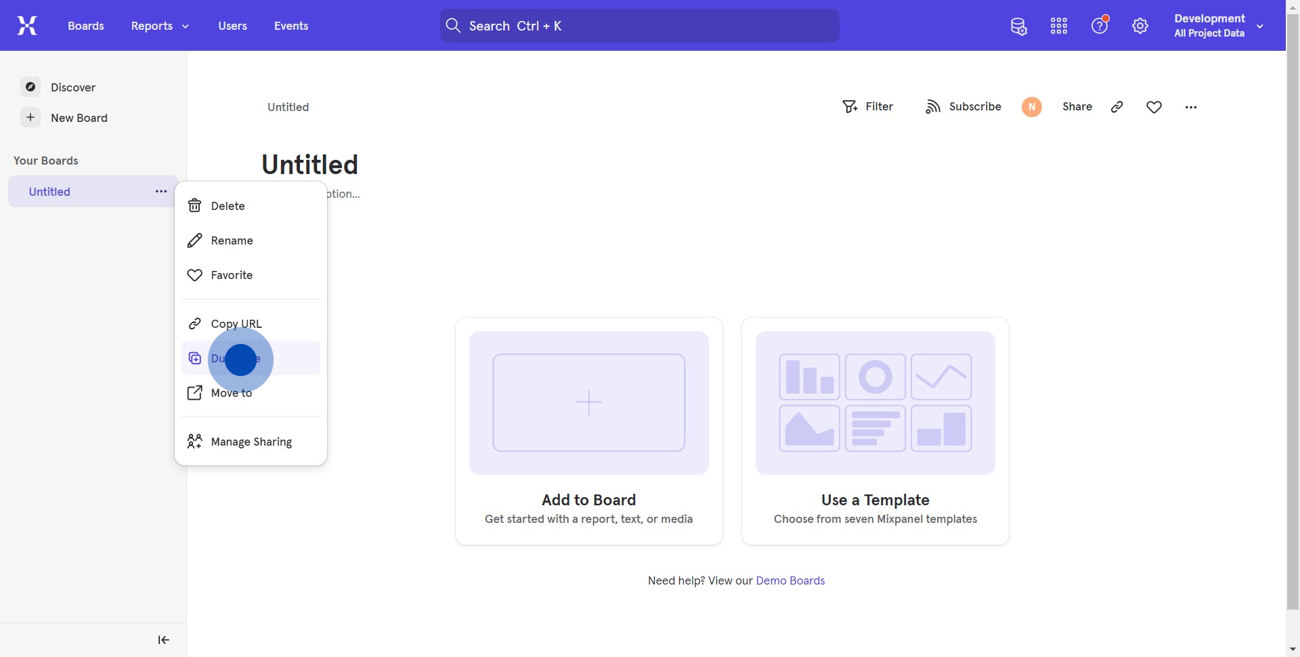Copy board link via chain icon
Image resolution: width=1300 pixels, height=657 pixels.
(x=1117, y=107)
